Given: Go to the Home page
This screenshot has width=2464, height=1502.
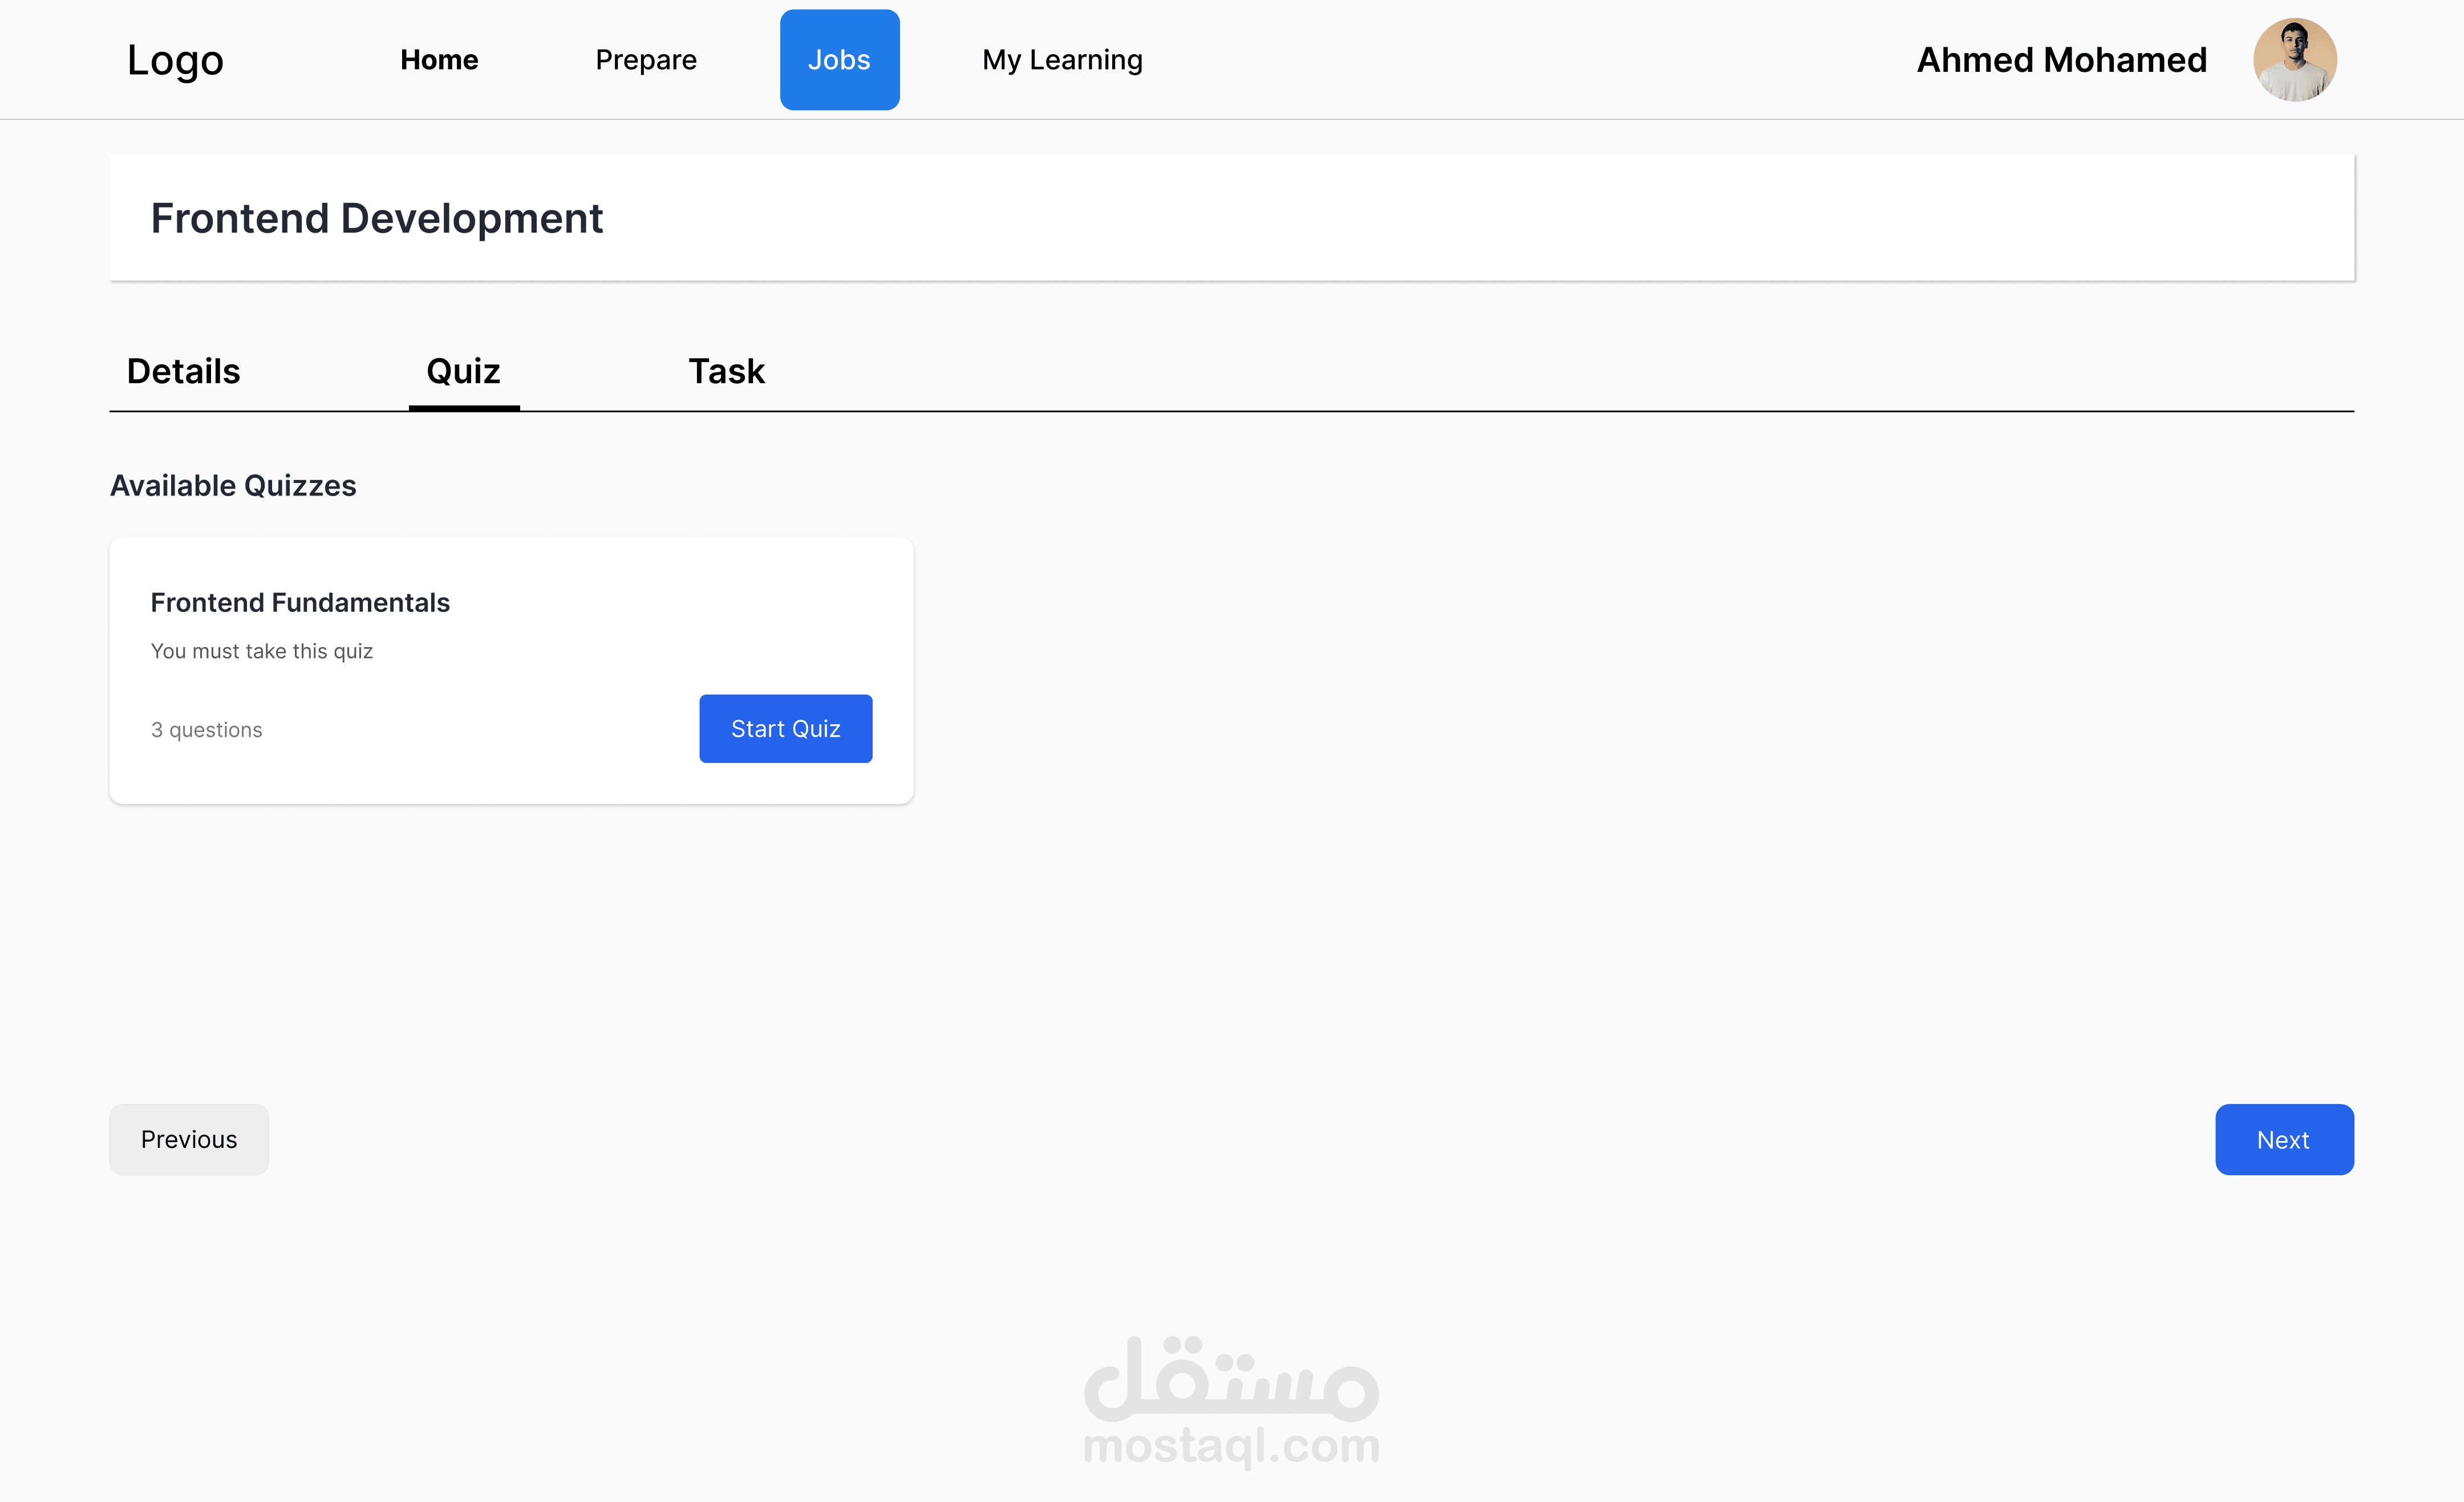Looking at the screenshot, I should click(x=439, y=60).
